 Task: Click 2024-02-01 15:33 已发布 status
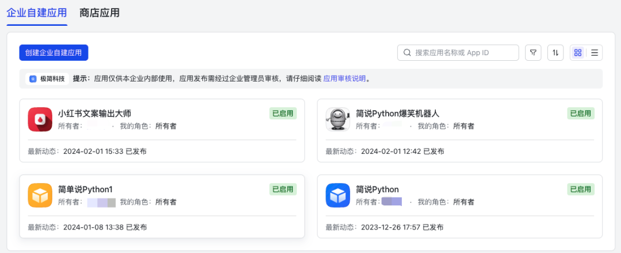[105, 151]
